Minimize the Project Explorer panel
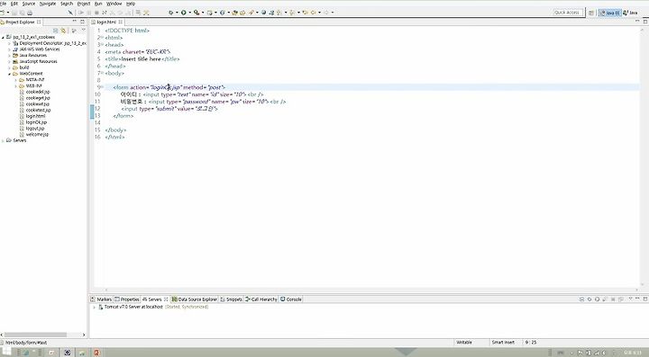649x357 pixels. coord(75,22)
